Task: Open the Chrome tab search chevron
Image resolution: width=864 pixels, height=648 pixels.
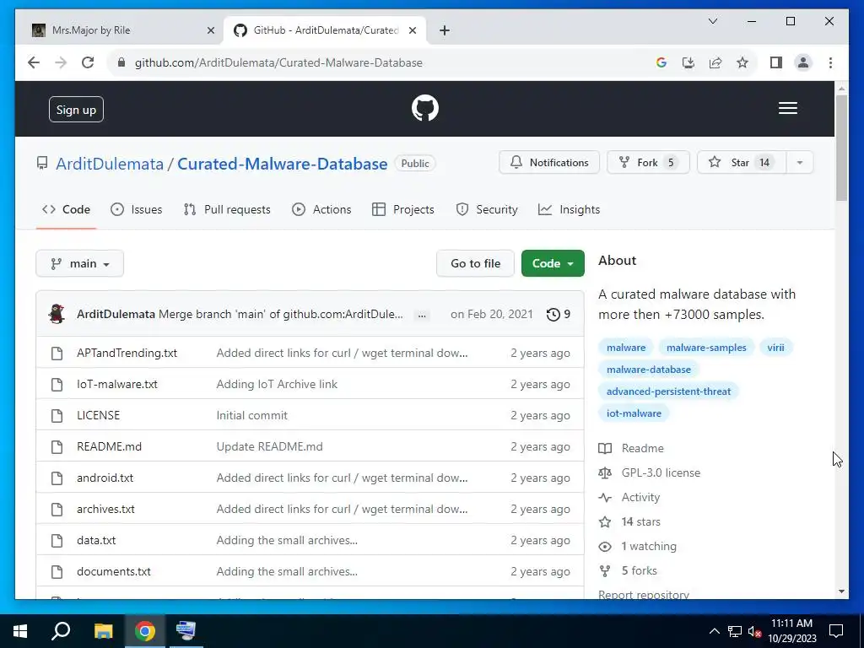Action: (x=712, y=21)
